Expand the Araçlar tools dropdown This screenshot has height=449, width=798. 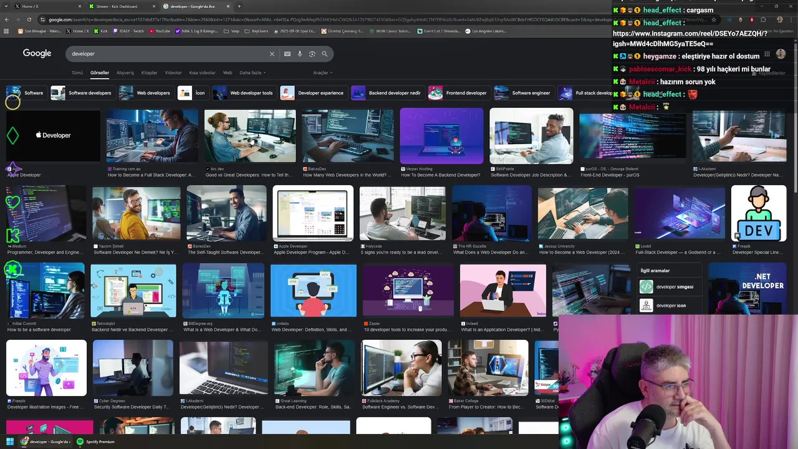(x=322, y=73)
